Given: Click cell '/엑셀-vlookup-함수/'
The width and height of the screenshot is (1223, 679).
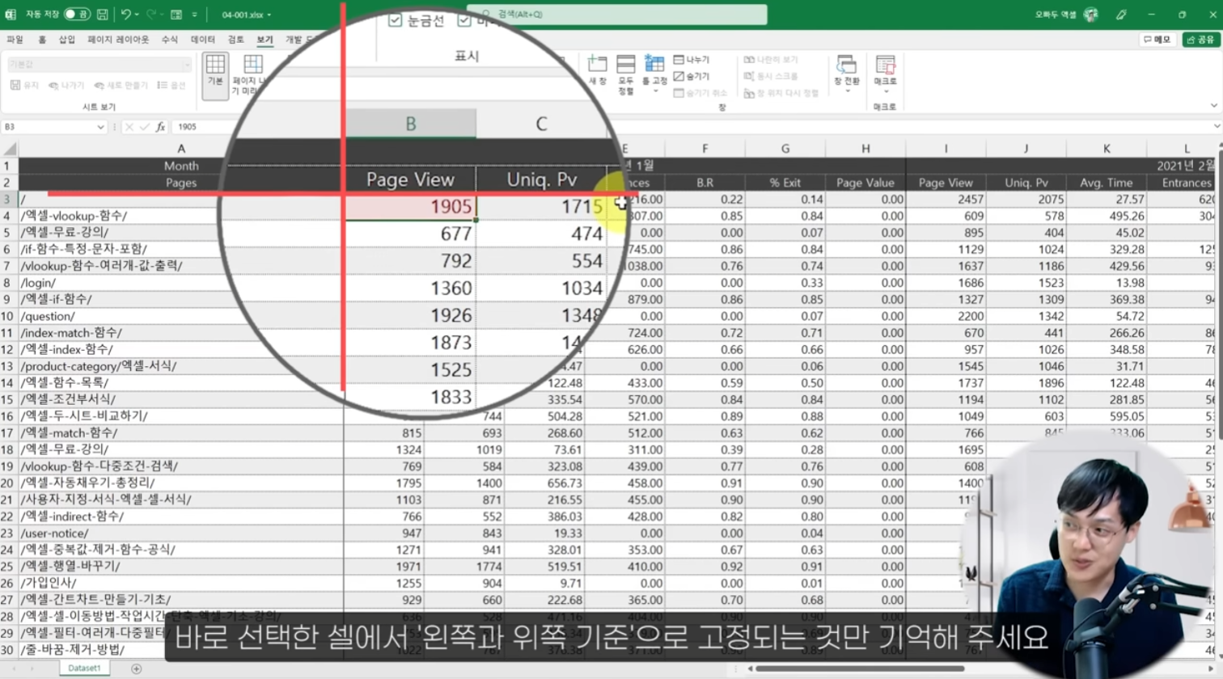Looking at the screenshot, I should (181, 216).
